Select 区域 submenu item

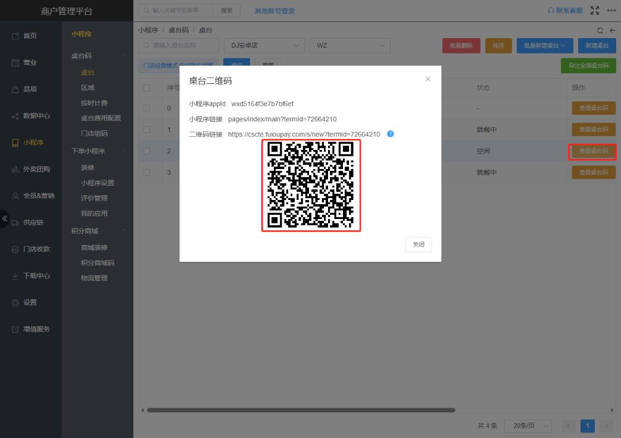point(88,88)
